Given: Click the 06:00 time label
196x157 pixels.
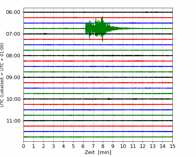Looking at the screenshot, I should (13, 12).
